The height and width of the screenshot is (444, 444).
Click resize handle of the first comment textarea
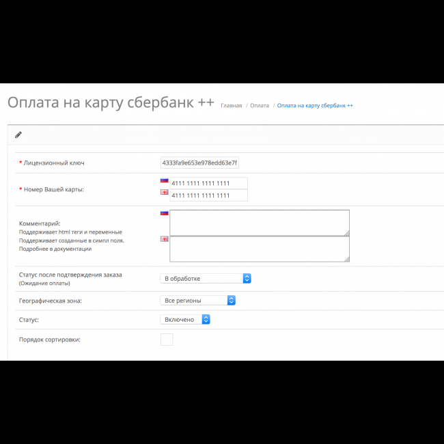[346, 232]
